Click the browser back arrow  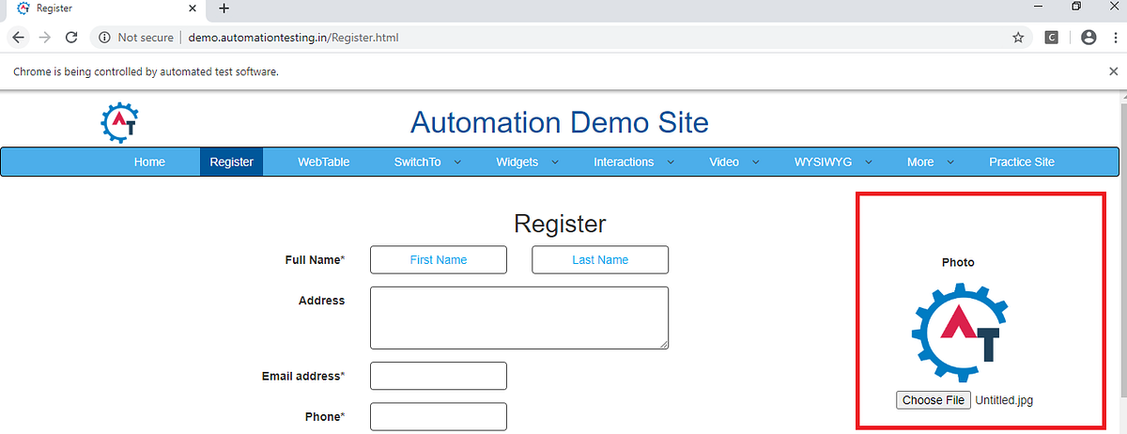click(19, 38)
